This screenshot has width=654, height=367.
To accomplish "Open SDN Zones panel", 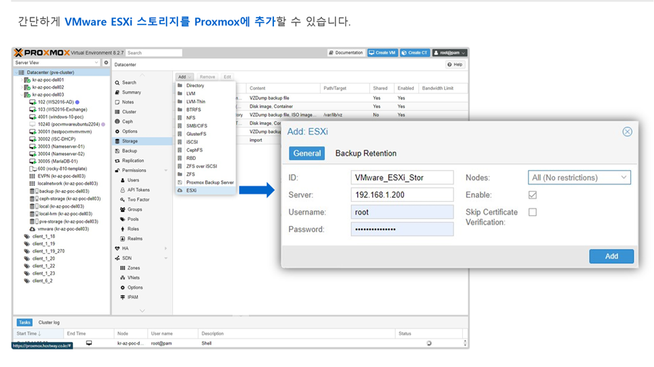I will pyautogui.click(x=130, y=268).
